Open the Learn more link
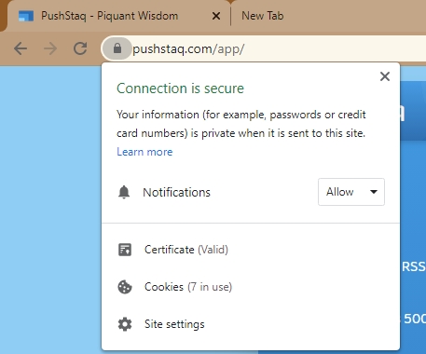The image size is (426, 354). coord(144,152)
